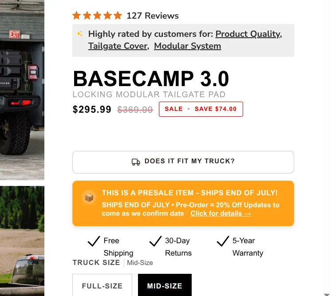Click the scroll-down arrow at page corner
Image resolution: width=331 pixels, height=296 pixels.
point(327,295)
